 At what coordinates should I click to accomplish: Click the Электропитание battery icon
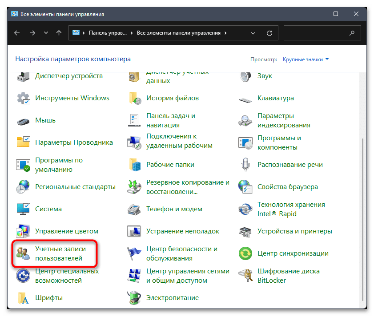pyautogui.click(x=134, y=298)
